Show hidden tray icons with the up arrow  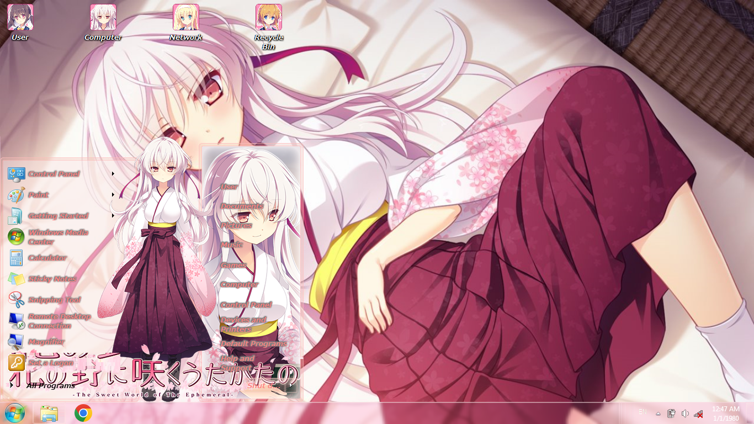[x=658, y=414]
